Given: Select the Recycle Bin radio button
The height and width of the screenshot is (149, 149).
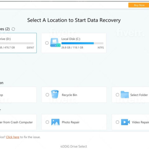Looking at the screenshot, I should click(47, 95).
